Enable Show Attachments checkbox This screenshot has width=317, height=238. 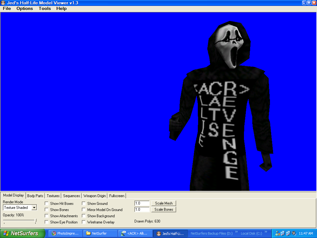point(46,216)
